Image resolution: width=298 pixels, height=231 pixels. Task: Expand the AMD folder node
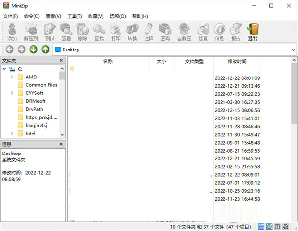click(x=12, y=77)
